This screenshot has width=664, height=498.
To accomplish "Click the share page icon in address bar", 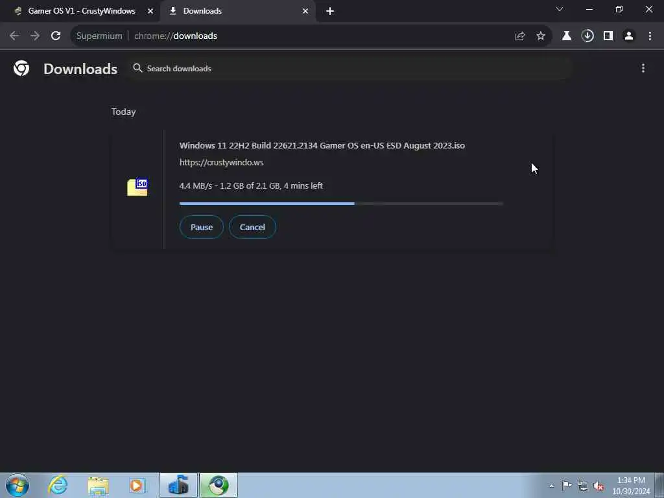I will (520, 36).
